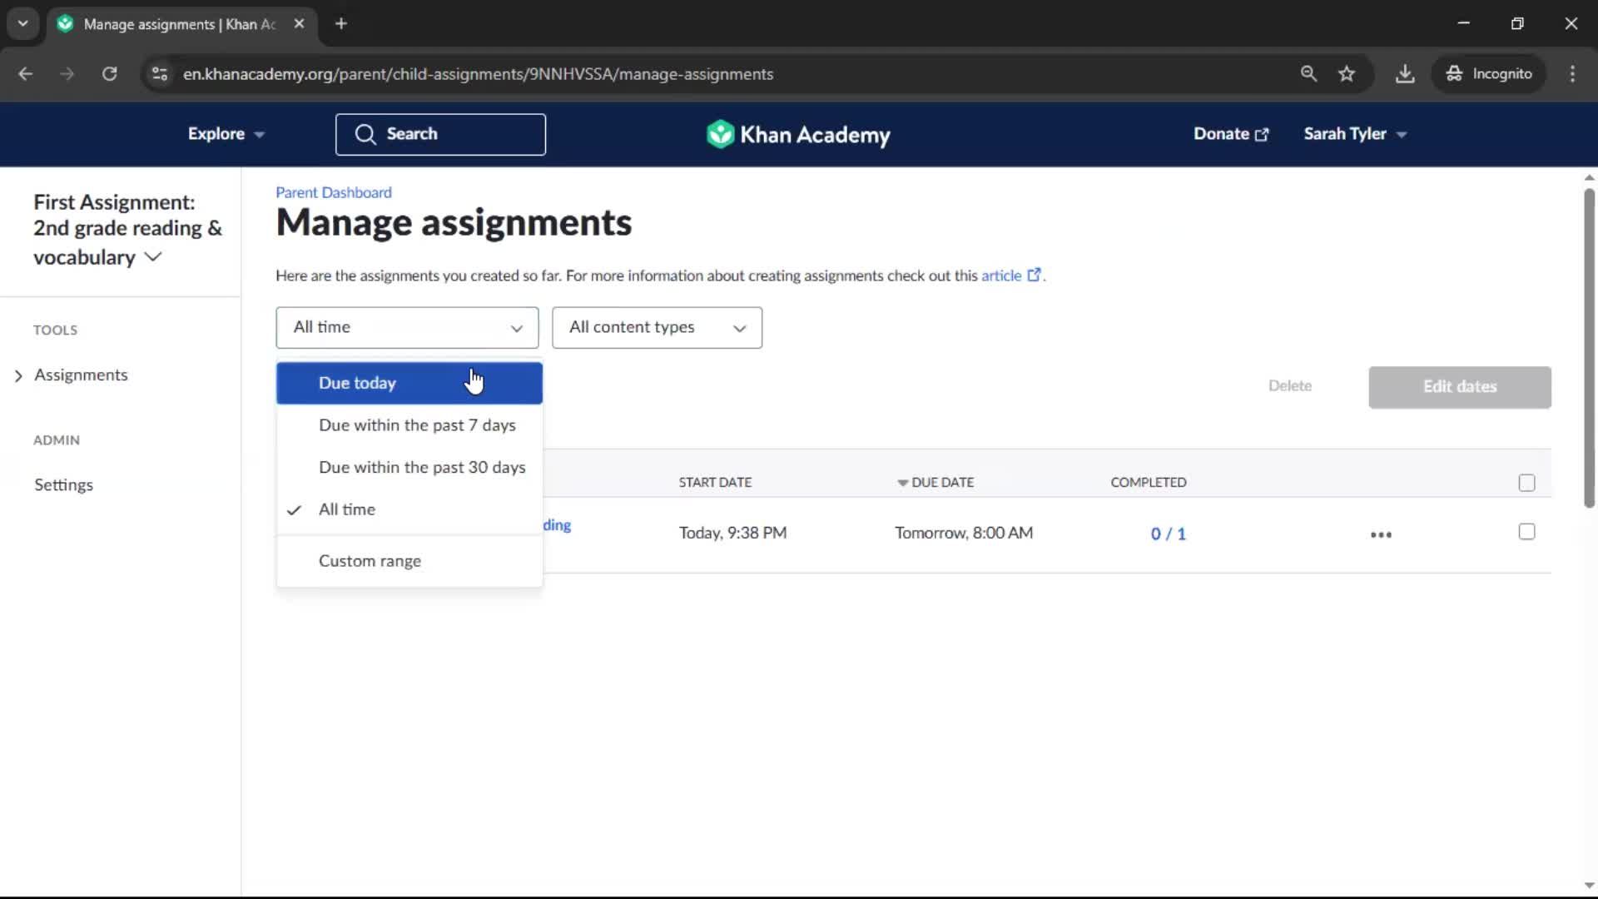The image size is (1598, 899).
Task: Choose Custom range option
Action: click(x=409, y=561)
